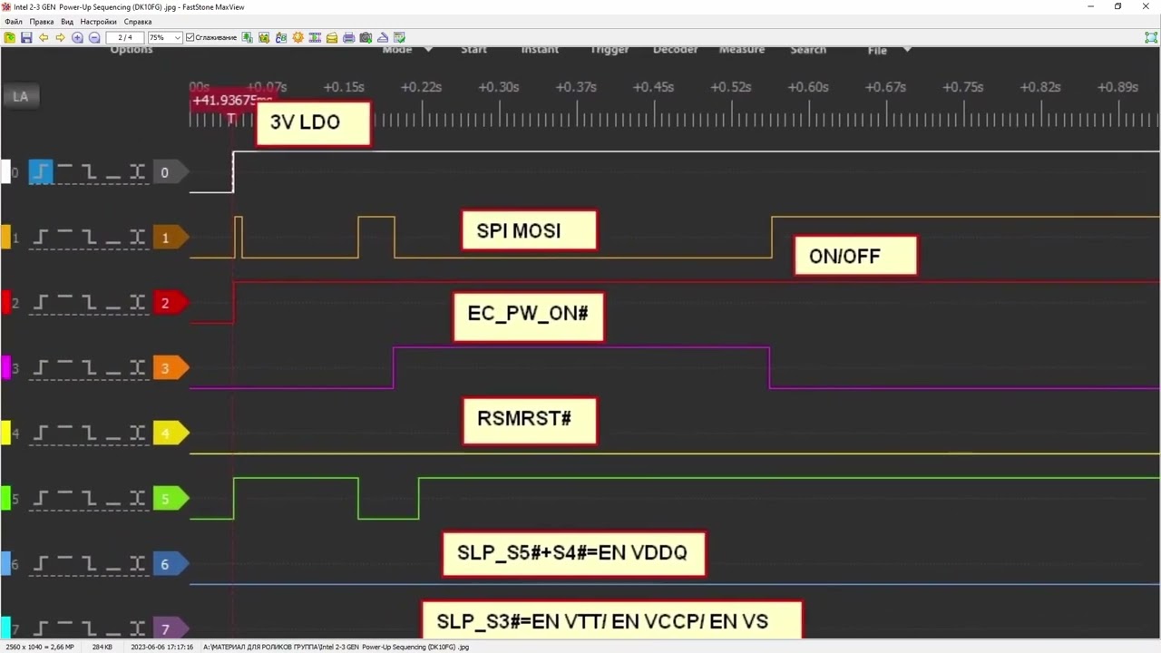Click the +0.30s time ruler label
This screenshot has height=653, width=1161.
499,87
